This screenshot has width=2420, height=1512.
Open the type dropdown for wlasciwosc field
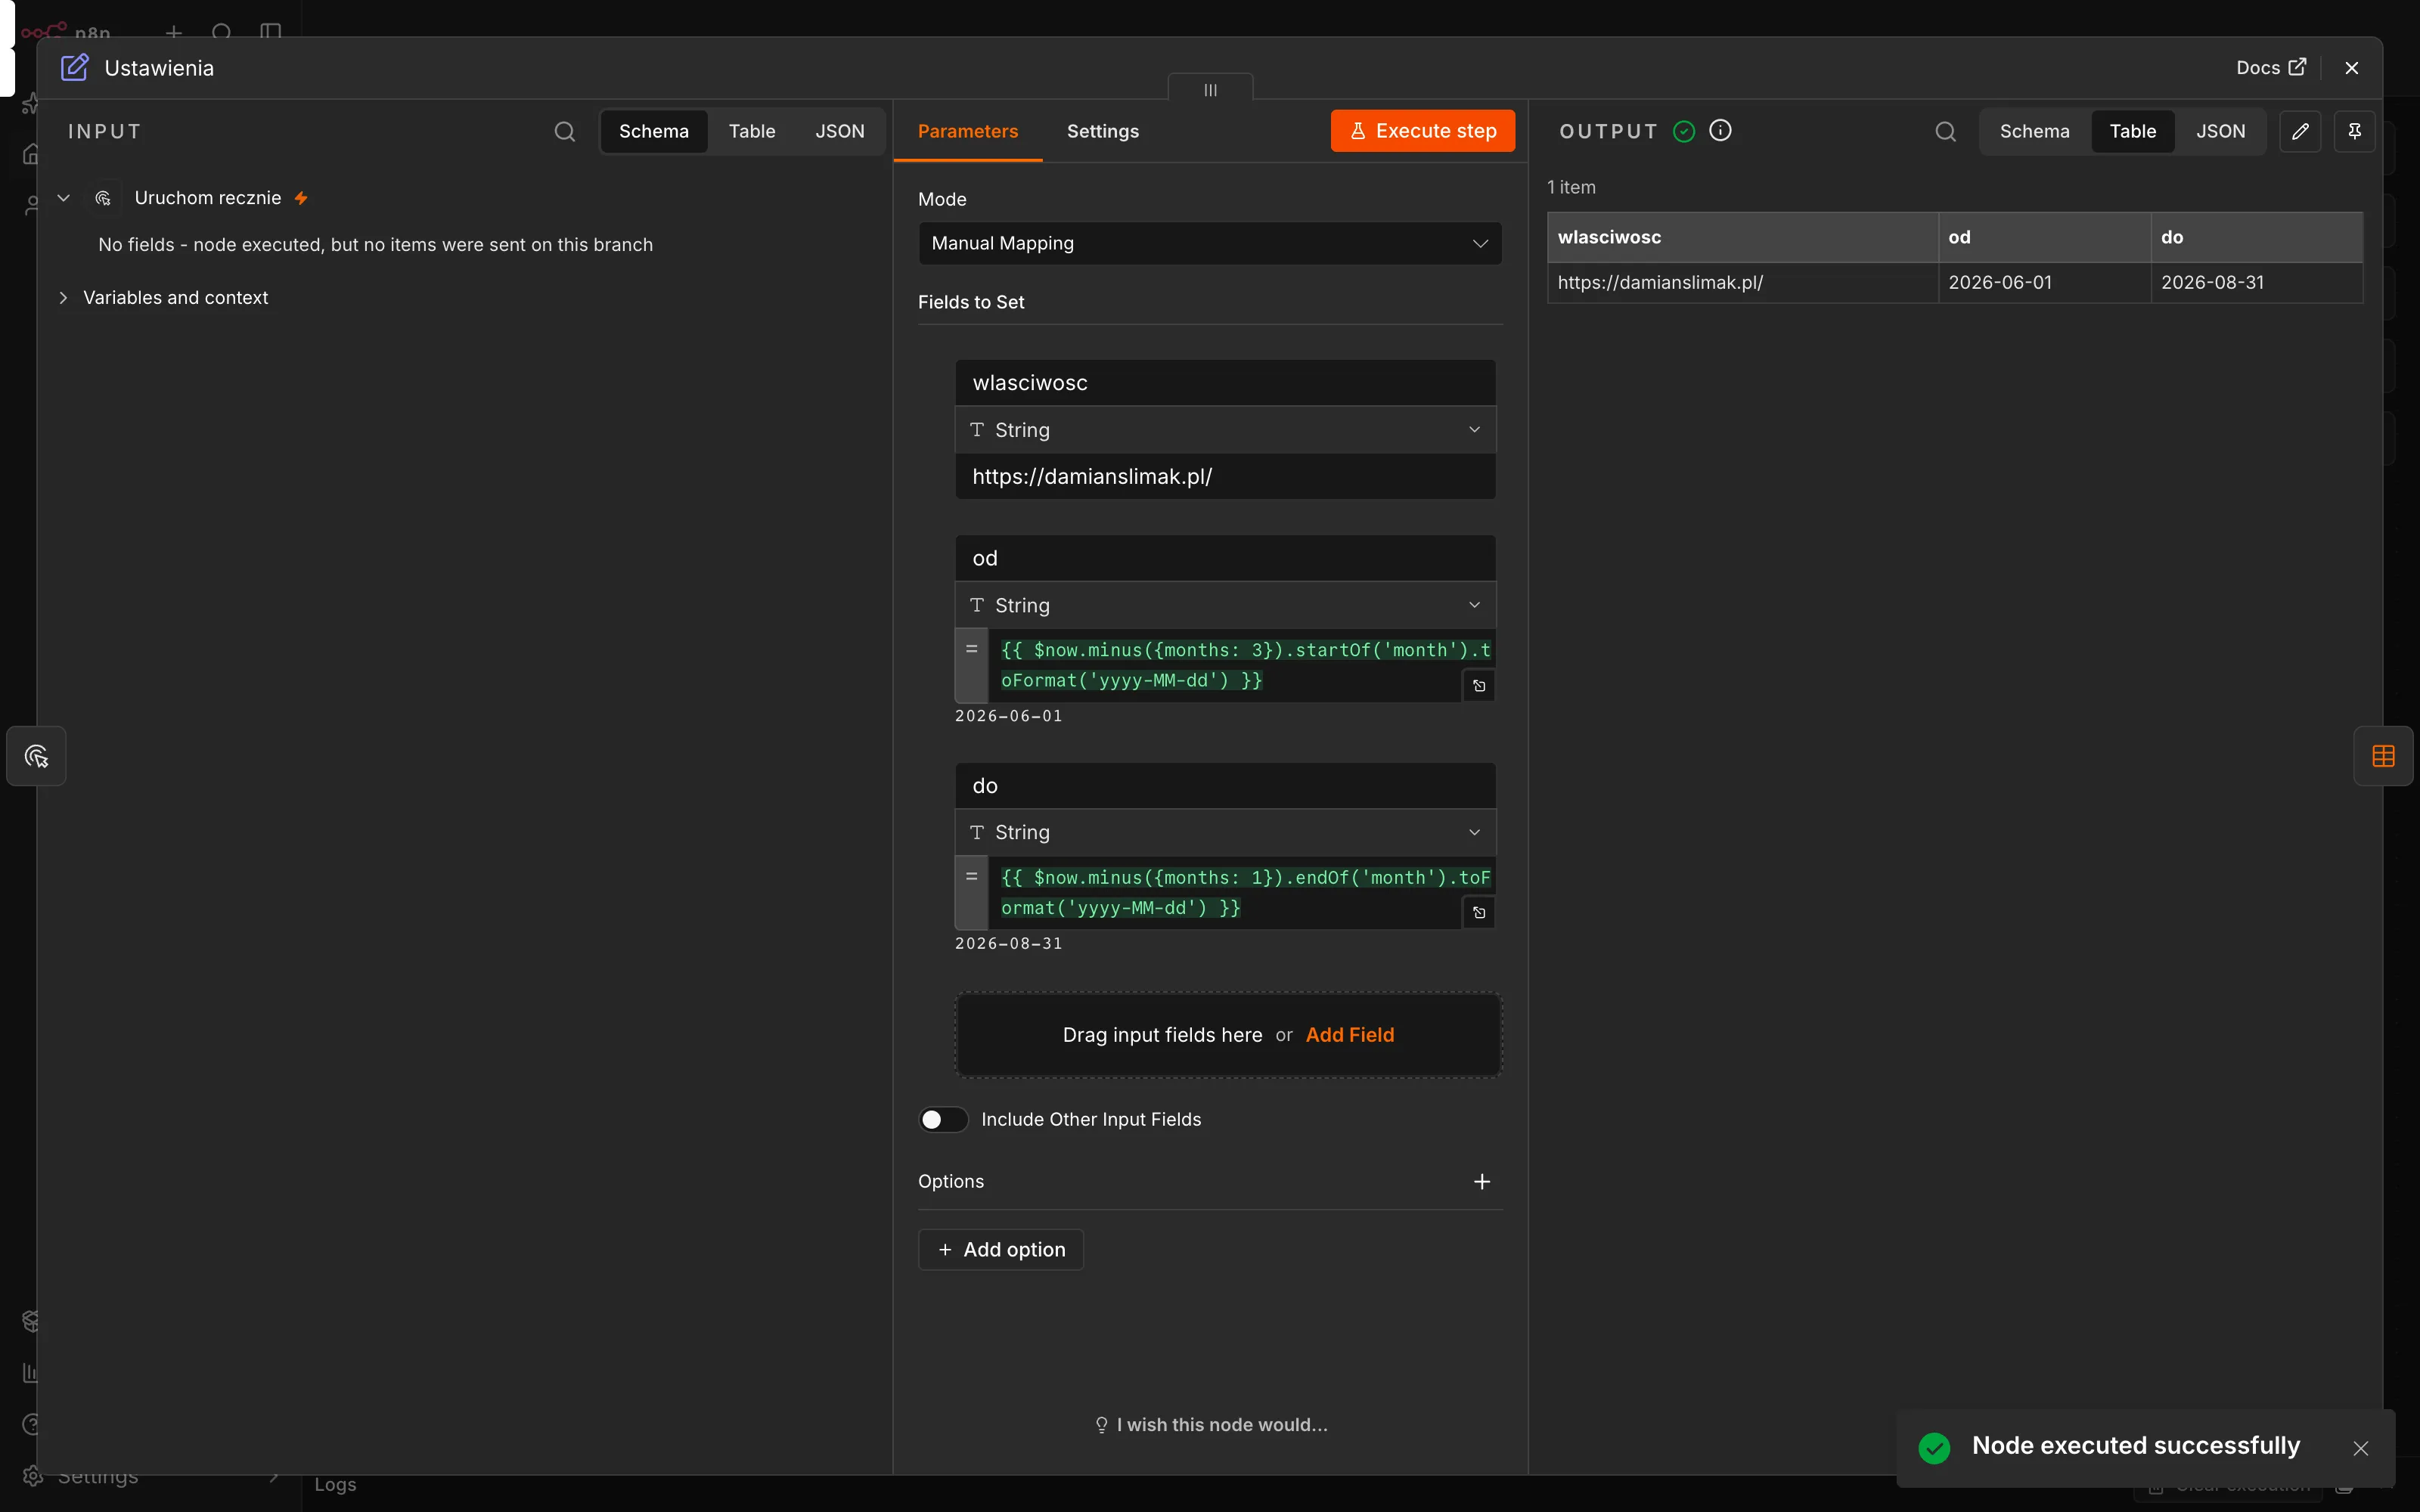(1225, 430)
